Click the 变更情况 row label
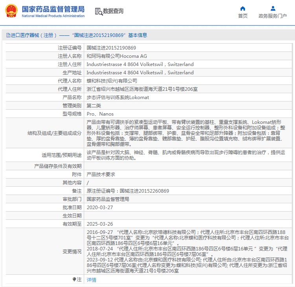This screenshot has height=287, width=295. tap(72, 252)
